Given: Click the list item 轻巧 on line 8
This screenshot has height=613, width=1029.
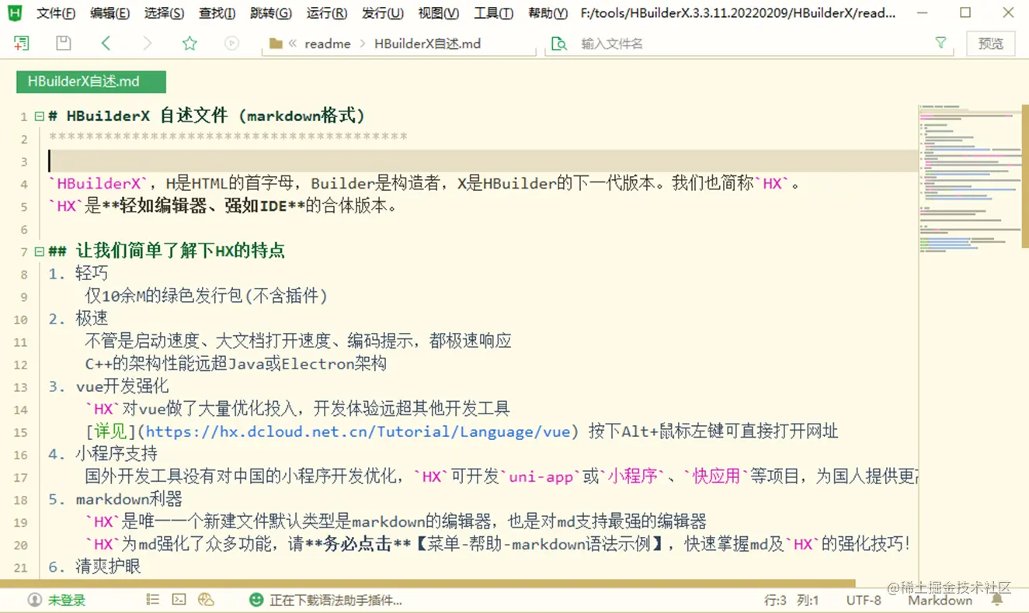Looking at the screenshot, I should click(x=92, y=274).
